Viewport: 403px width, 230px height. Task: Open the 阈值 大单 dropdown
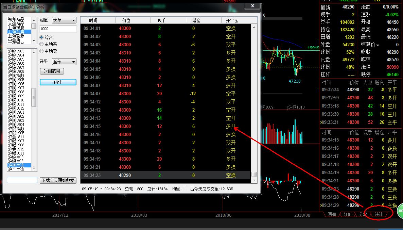64,20
